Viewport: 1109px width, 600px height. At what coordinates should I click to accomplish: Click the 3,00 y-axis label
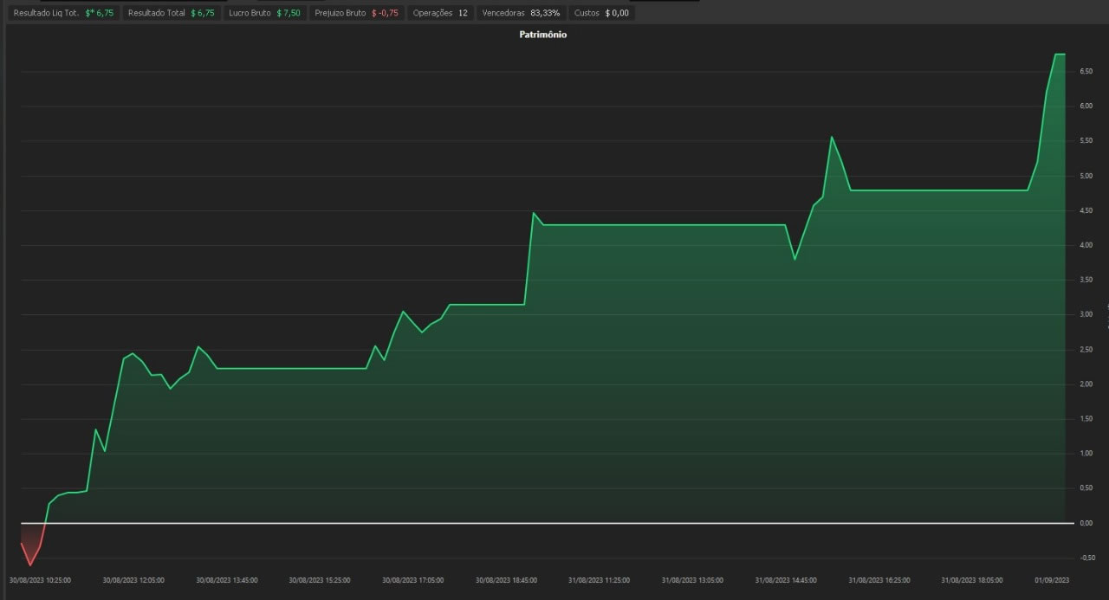[x=1086, y=314]
